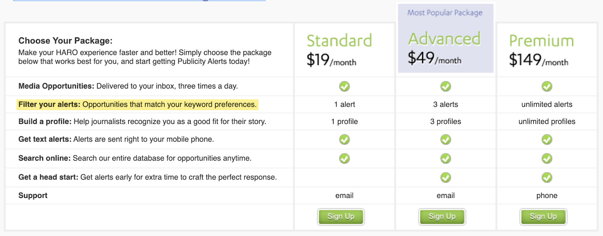Click the Advanced plan Sign Up button
Image resolution: width=603 pixels, height=236 pixels.
click(442, 217)
